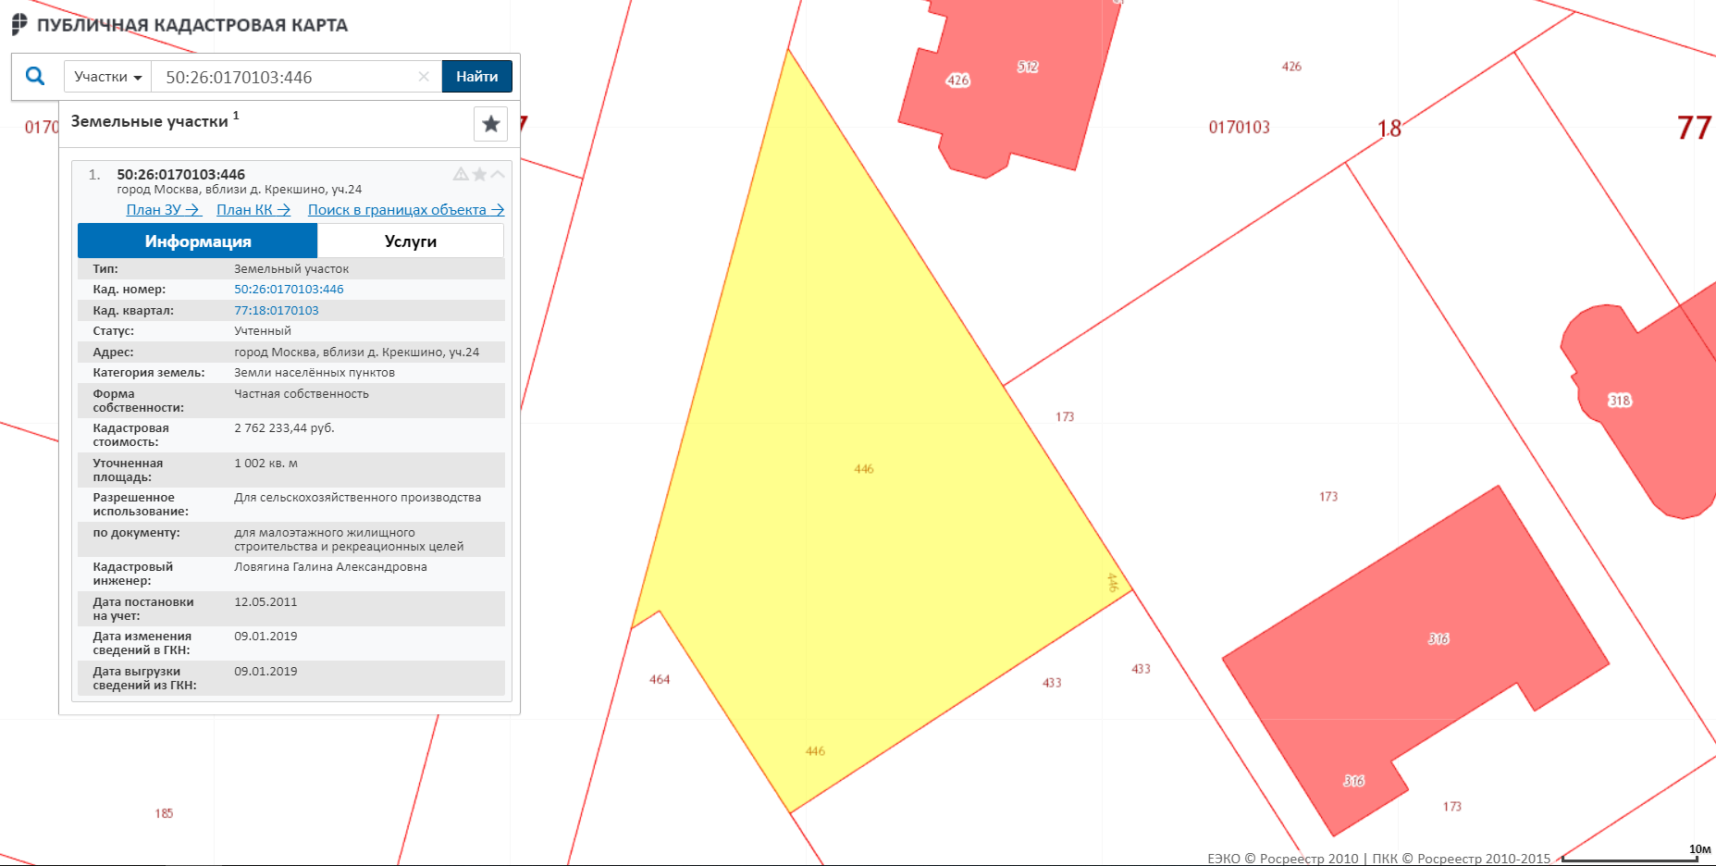Click the warning triangle icon on result
The width and height of the screenshot is (1716, 866).
pyautogui.click(x=461, y=174)
